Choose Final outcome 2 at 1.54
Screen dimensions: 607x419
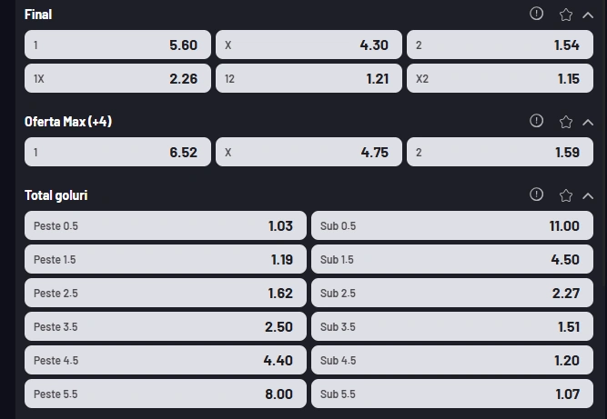(500, 45)
